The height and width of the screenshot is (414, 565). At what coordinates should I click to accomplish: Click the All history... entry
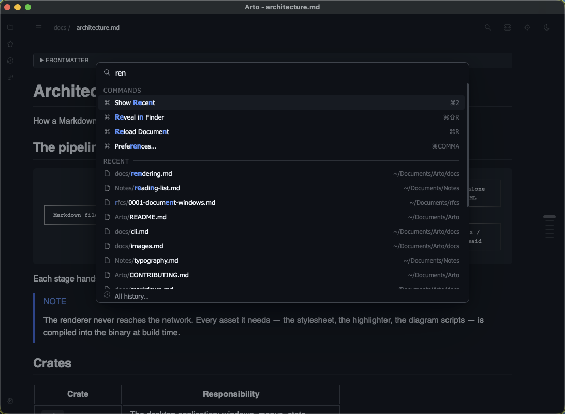coord(282,296)
